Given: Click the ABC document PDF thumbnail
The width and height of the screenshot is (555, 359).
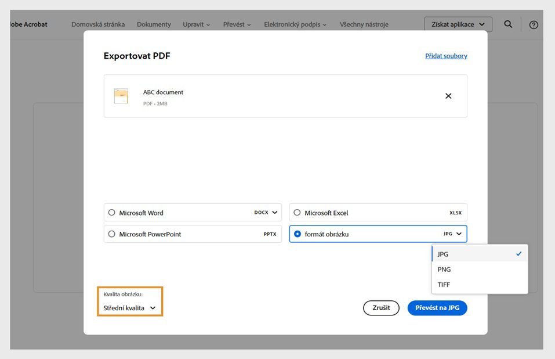Looking at the screenshot, I should [x=121, y=96].
